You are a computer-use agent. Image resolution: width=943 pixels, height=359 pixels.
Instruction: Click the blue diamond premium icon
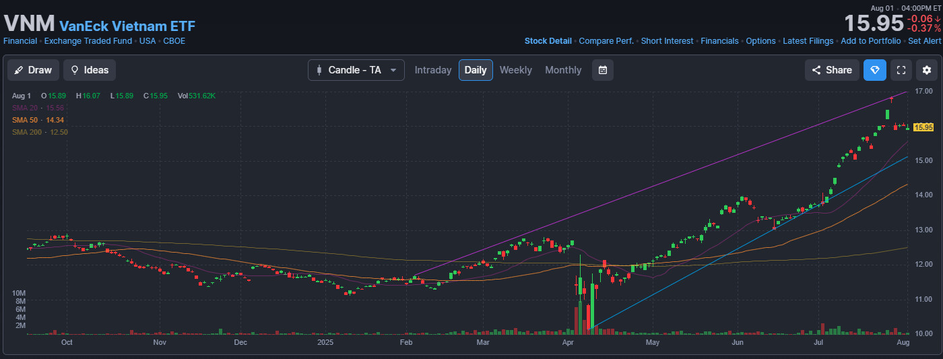[875, 70]
